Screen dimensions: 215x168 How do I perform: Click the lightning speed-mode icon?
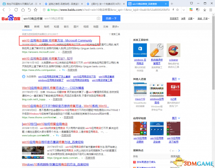pyautogui.click(x=173, y=10)
